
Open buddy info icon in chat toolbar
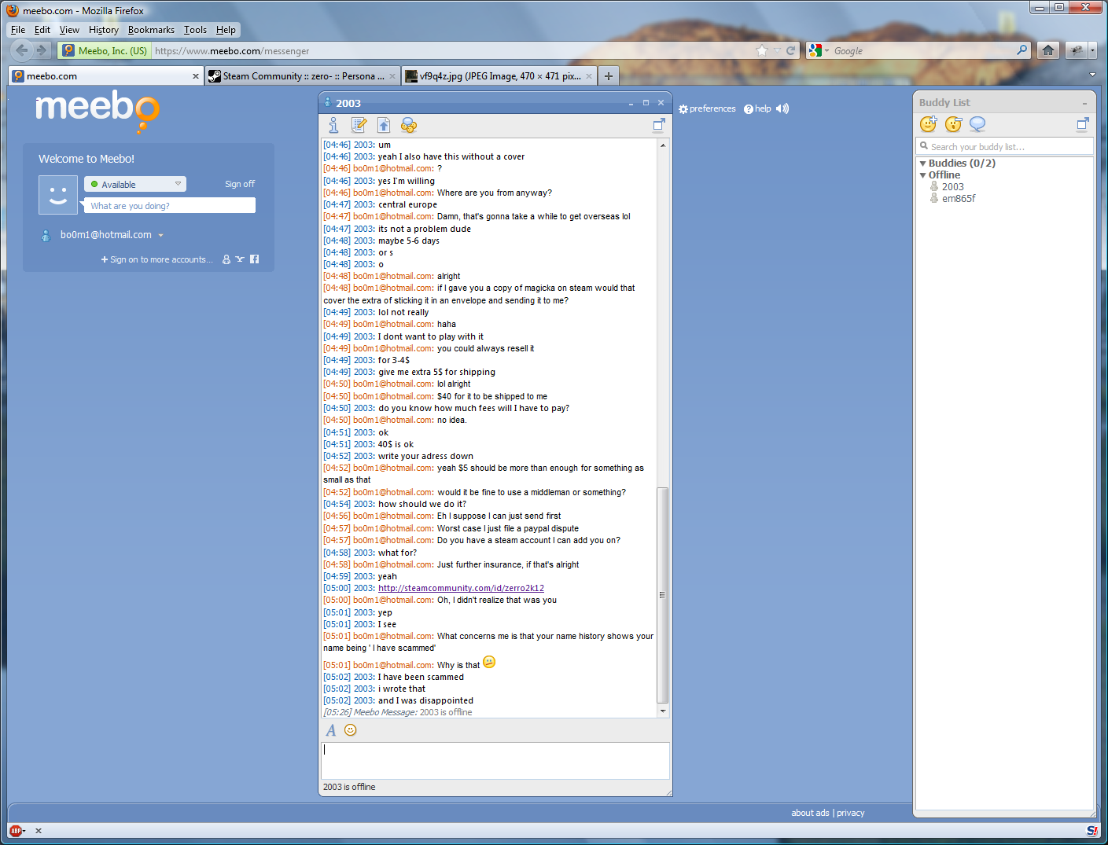pyautogui.click(x=333, y=125)
